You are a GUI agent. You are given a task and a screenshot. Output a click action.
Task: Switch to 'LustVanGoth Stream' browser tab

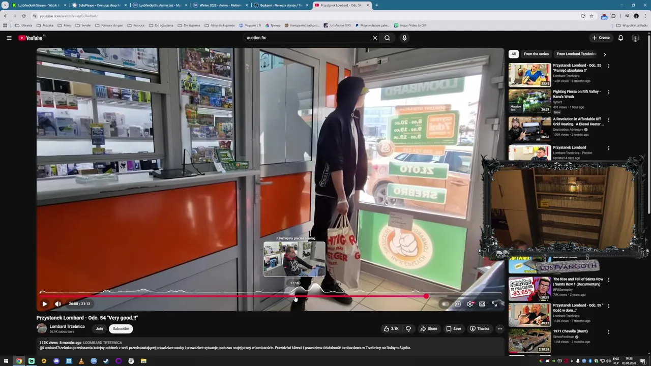pyautogui.click(x=39, y=5)
